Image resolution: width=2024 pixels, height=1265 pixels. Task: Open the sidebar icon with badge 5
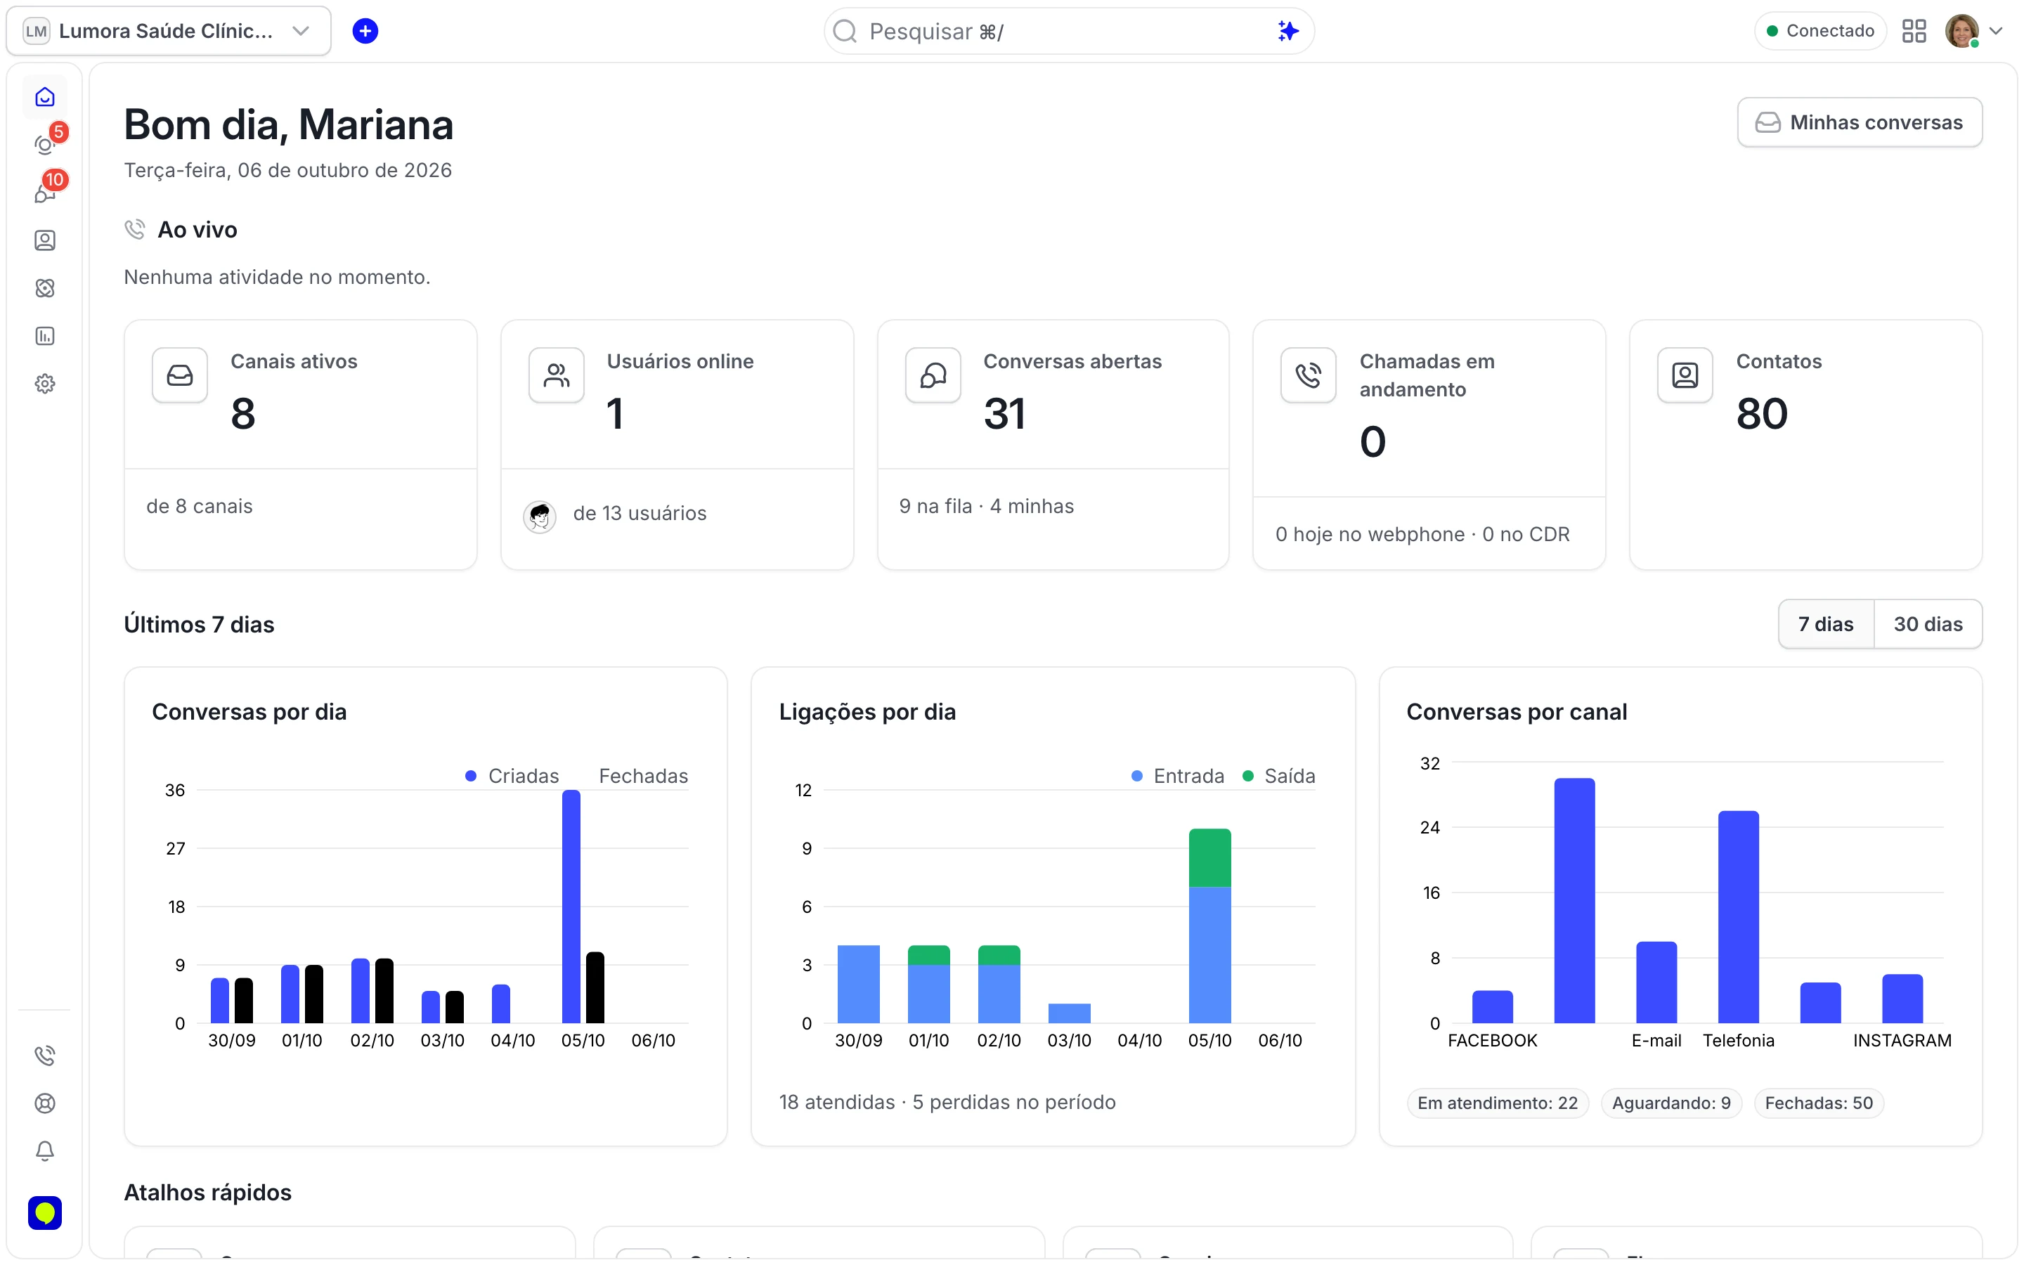pos(45,145)
